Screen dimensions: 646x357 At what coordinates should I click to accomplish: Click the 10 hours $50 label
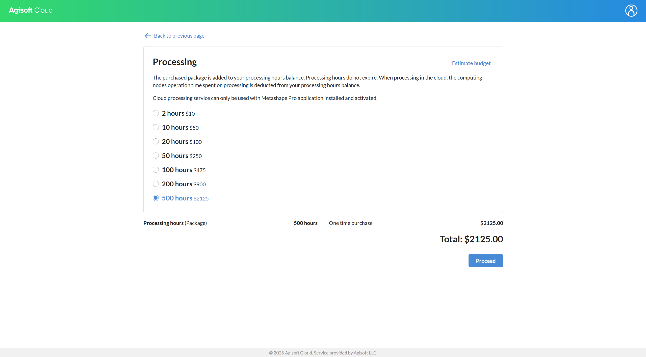click(x=180, y=127)
